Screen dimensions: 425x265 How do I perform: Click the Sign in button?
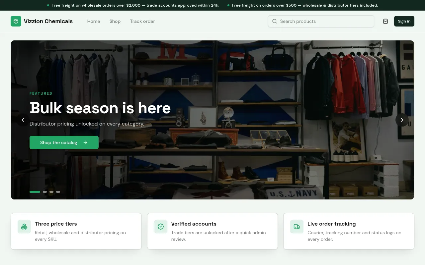404,21
